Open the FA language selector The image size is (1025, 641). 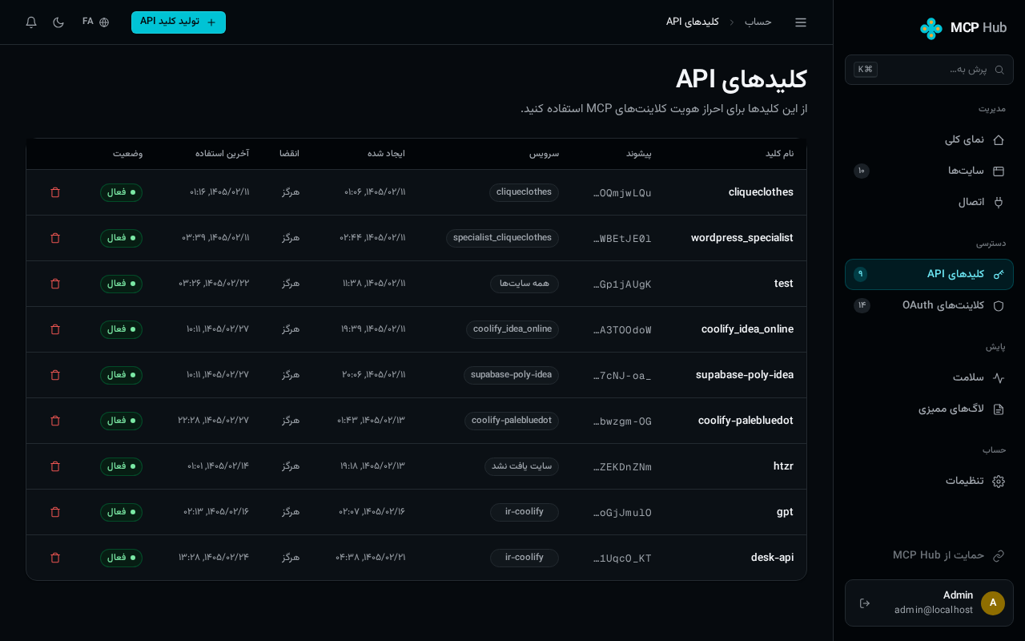point(95,22)
